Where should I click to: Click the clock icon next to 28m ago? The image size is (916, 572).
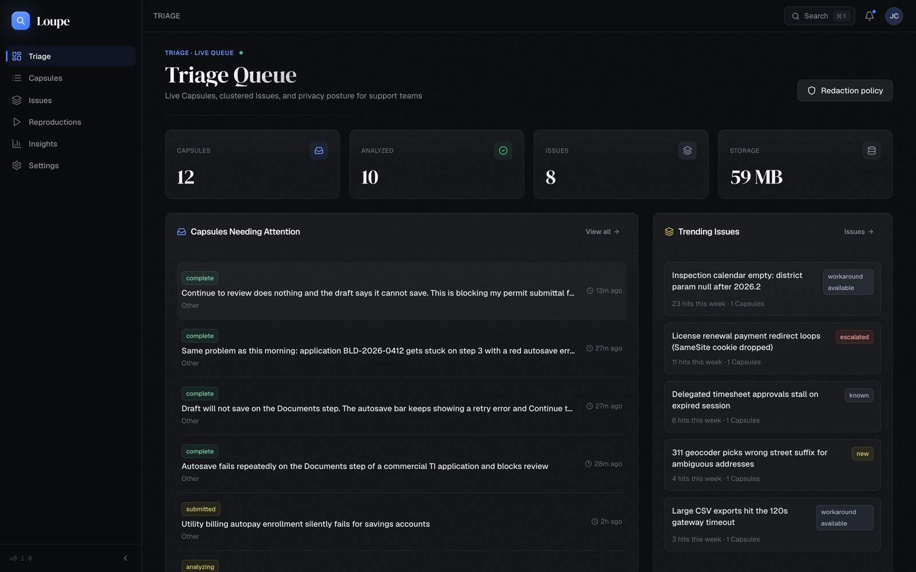589,464
